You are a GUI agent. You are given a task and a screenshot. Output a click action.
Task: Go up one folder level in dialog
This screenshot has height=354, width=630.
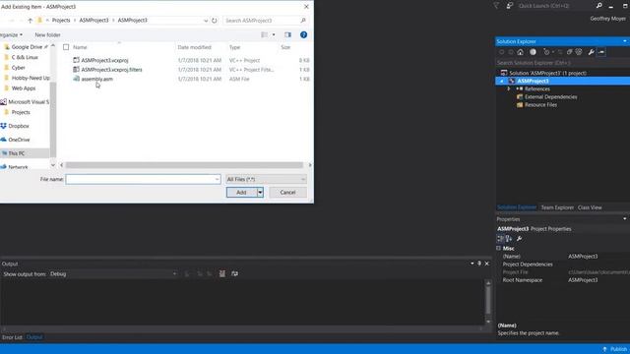coord(31,21)
